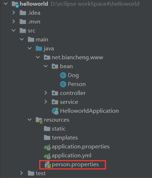Collapse the bean package
The width and height of the screenshot is (152, 178).
point(46,66)
